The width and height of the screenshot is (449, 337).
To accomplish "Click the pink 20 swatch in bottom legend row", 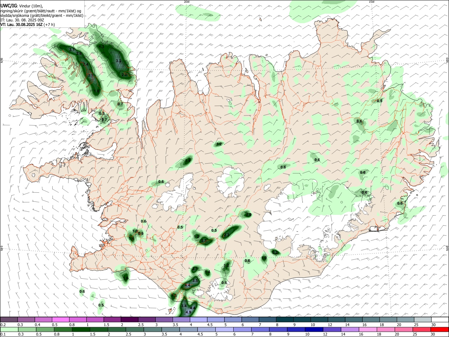I will coord(404,329).
